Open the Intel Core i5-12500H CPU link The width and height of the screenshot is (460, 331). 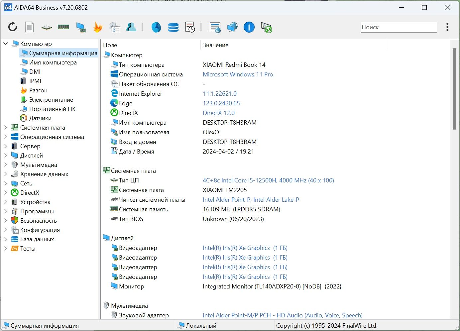click(x=268, y=180)
